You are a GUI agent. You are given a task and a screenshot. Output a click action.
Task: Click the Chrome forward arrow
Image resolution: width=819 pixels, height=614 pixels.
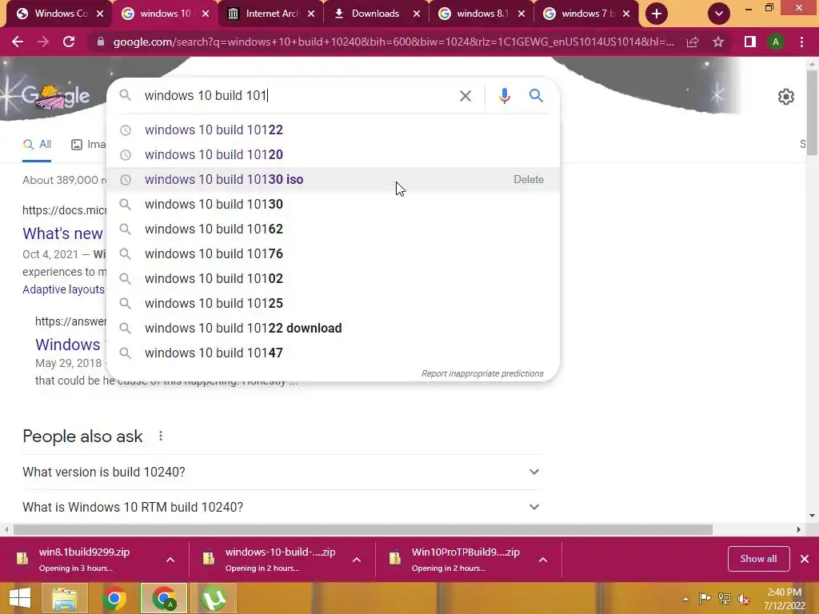coord(43,42)
